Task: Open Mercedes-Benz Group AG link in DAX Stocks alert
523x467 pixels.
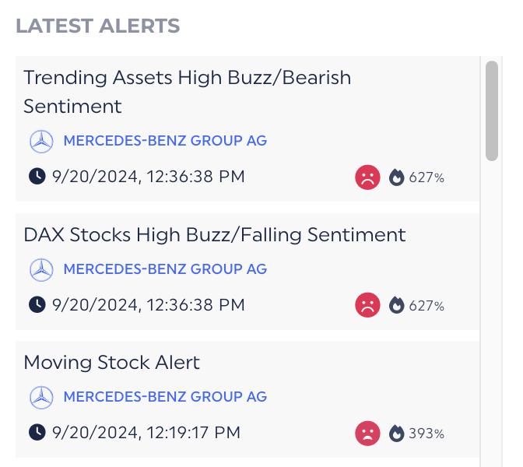Action: (165, 269)
